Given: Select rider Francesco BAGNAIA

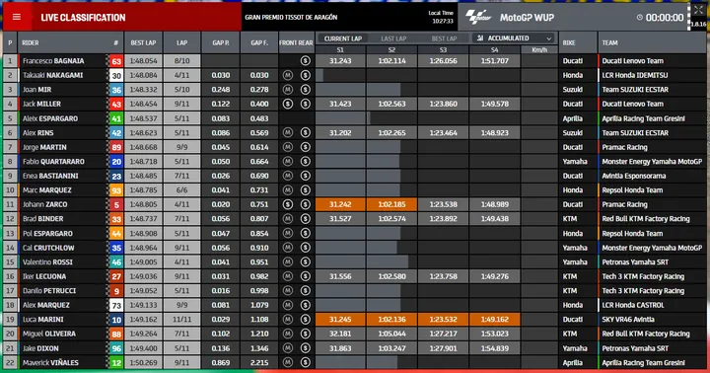Looking at the screenshot, I should point(53,61).
